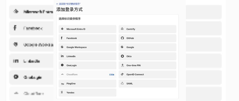Add OneLogin as login method
The width and height of the screenshot is (239, 101).
pyautogui.click(x=87, y=65)
